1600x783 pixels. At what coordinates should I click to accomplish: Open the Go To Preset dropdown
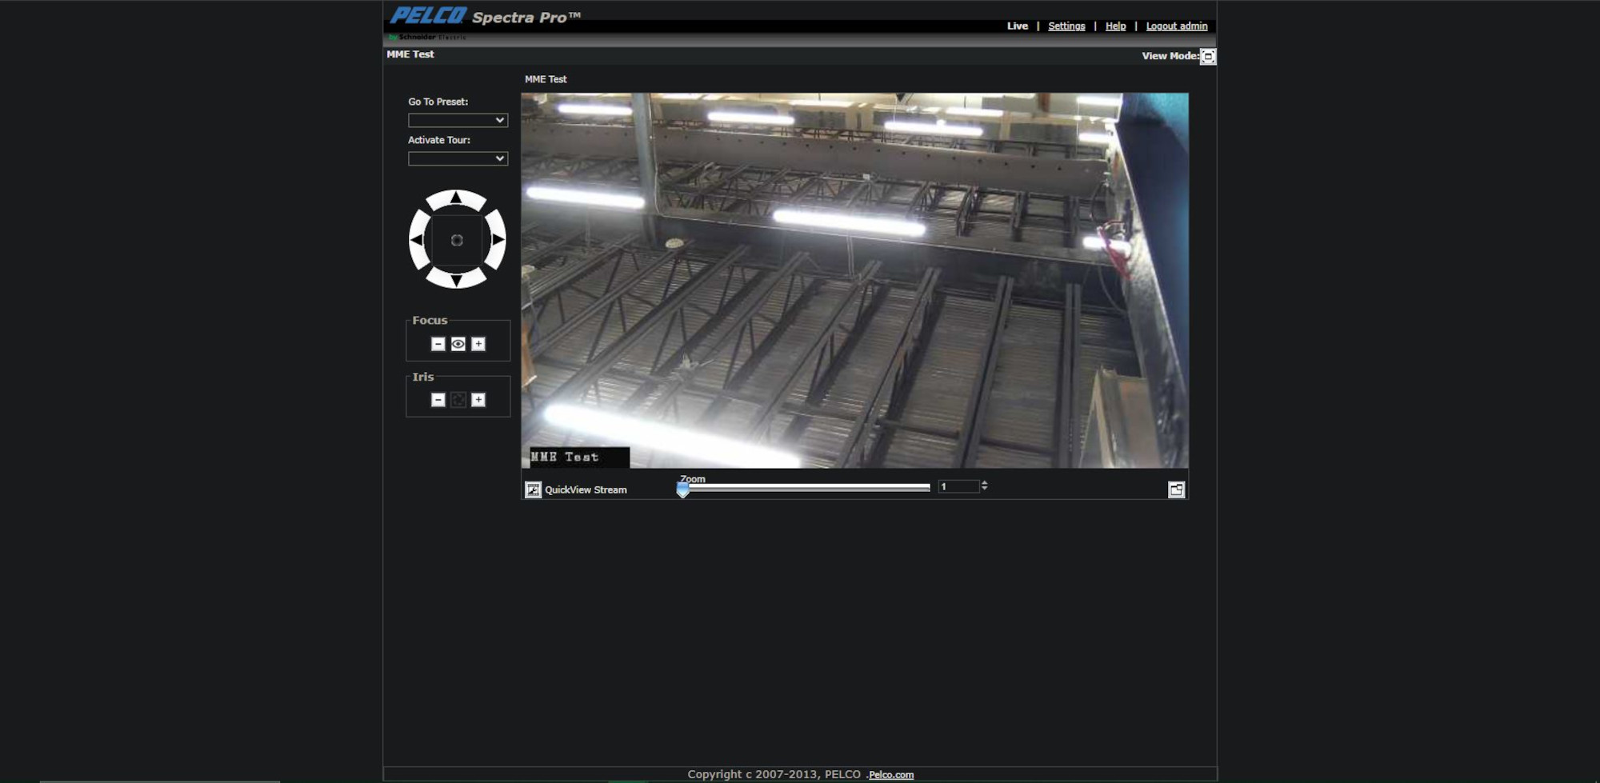click(458, 120)
